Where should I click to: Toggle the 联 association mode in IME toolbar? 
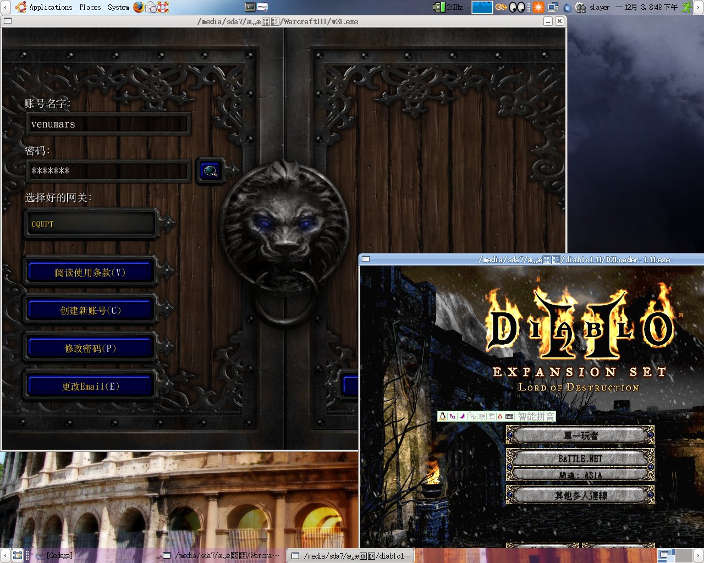click(x=482, y=417)
